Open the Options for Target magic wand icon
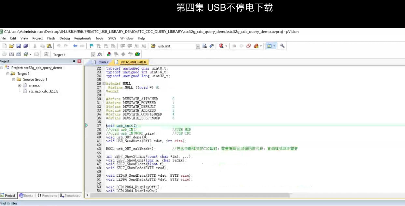The width and height of the screenshot is (405, 206). pos(100,54)
